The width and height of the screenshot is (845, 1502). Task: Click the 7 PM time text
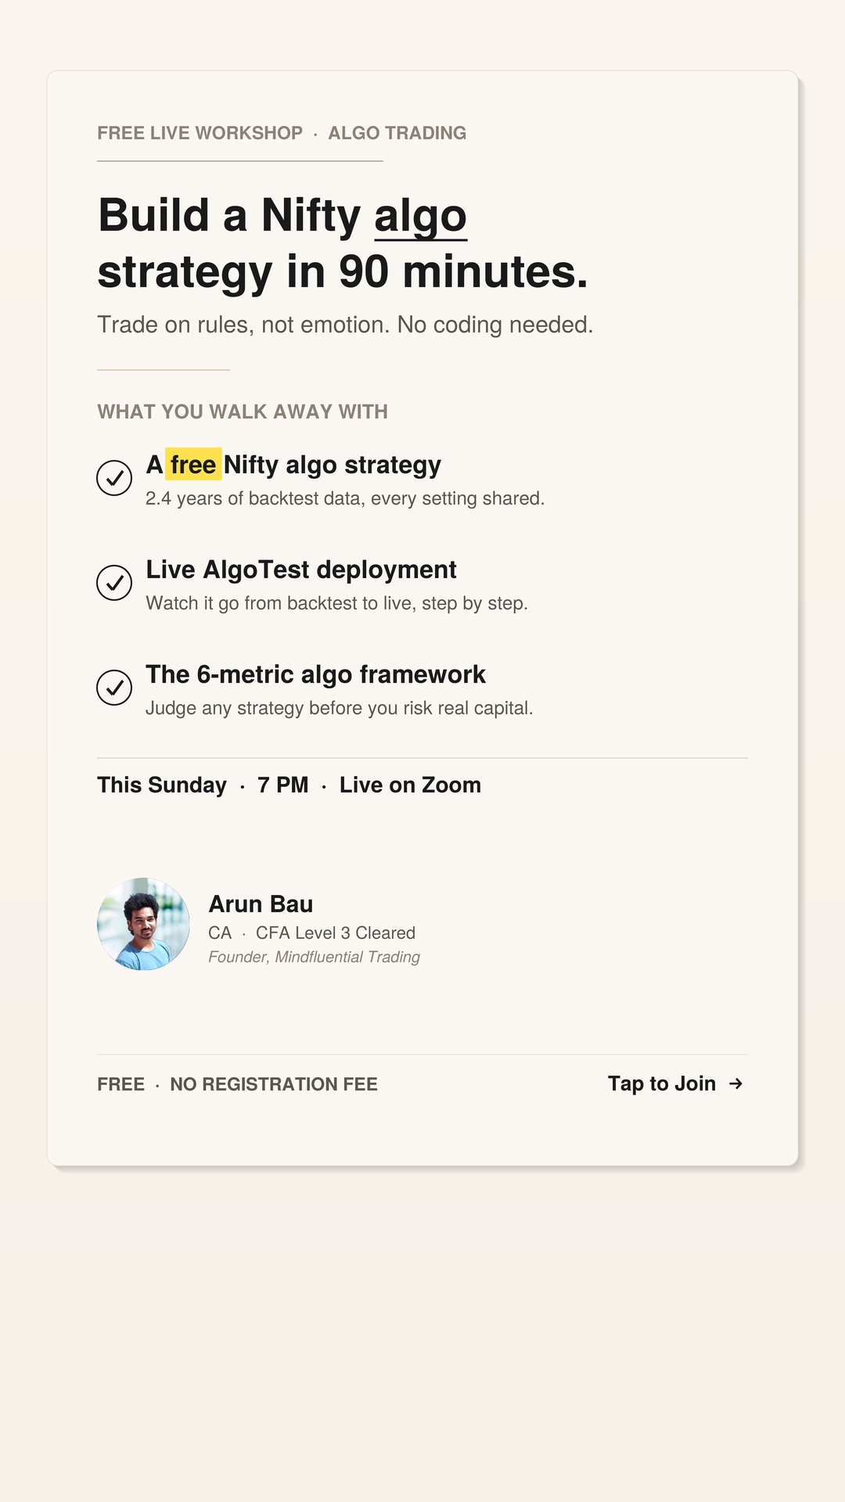point(283,785)
